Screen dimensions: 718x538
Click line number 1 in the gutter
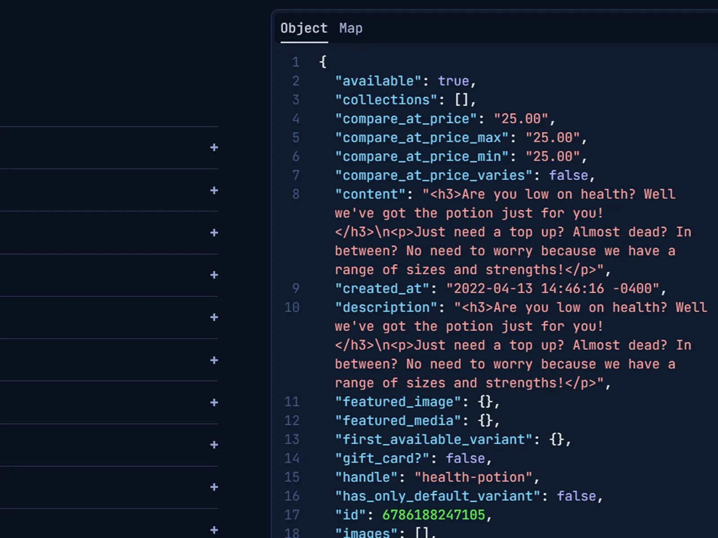tap(296, 62)
